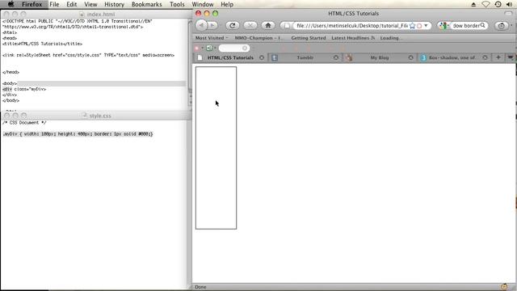This screenshot has width=517, height=291.
Task: Open the MMO-Champion bookmark
Action: [258, 38]
